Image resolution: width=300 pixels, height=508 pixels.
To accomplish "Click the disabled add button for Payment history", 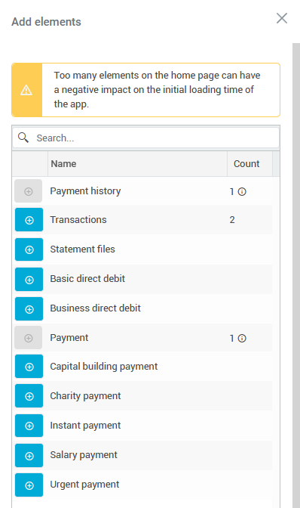I will click(29, 190).
